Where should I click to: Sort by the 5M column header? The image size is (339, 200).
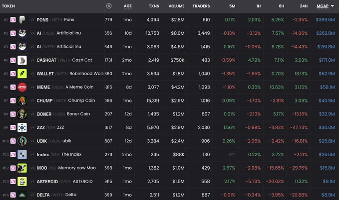click(232, 6)
